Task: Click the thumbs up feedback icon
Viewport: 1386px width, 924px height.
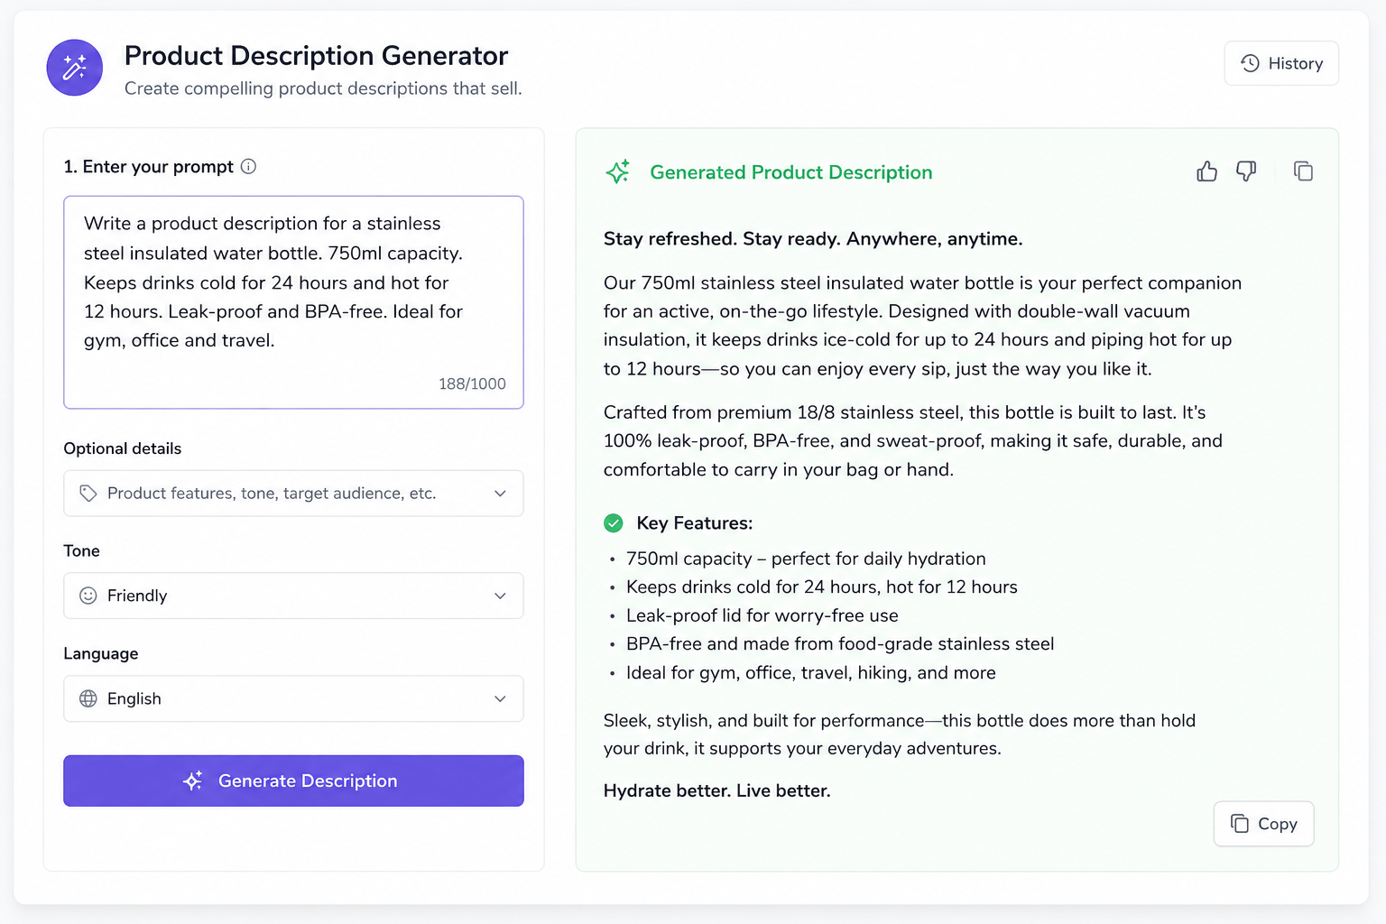Action: coord(1206,171)
